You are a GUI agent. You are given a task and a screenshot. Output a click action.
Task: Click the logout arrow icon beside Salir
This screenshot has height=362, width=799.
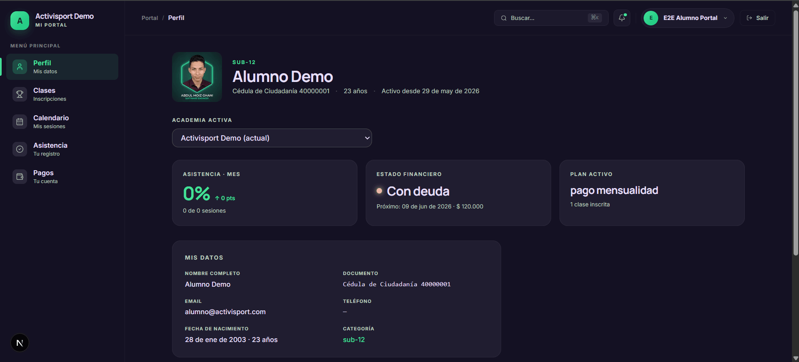(749, 18)
